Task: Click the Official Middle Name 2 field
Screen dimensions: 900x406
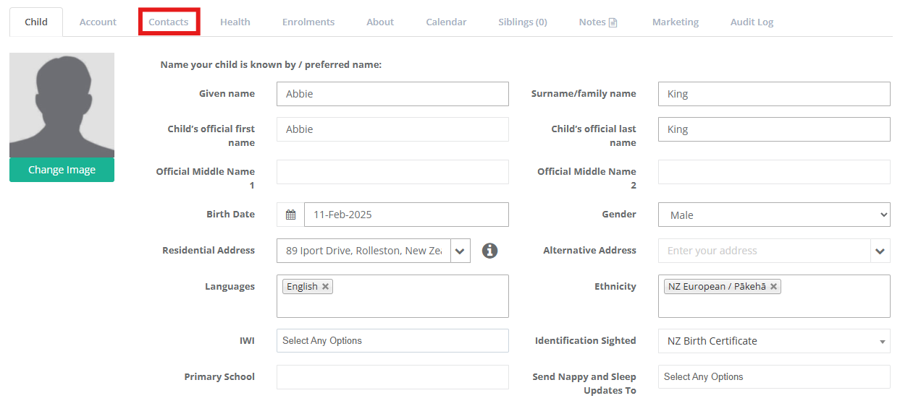Action: click(x=774, y=172)
